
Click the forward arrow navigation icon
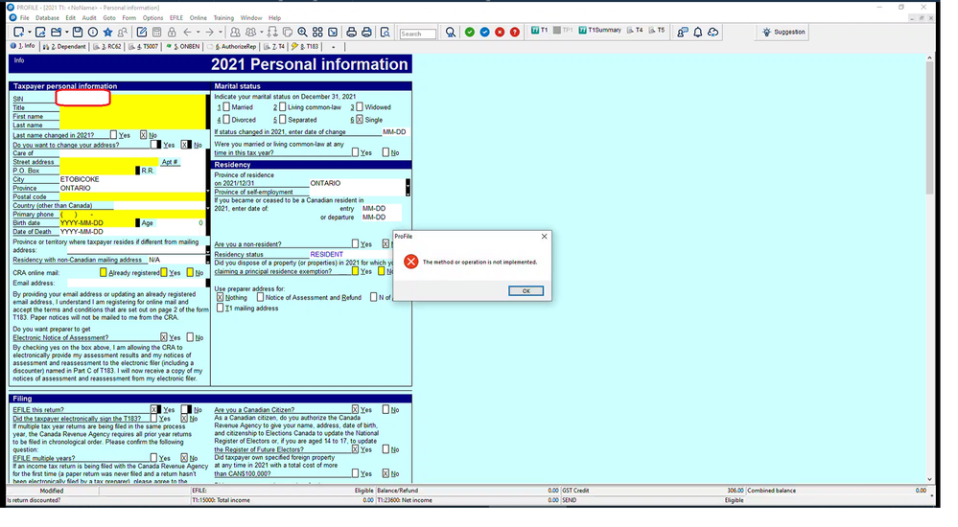(210, 33)
